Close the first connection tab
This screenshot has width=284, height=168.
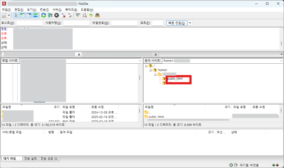[79, 55]
